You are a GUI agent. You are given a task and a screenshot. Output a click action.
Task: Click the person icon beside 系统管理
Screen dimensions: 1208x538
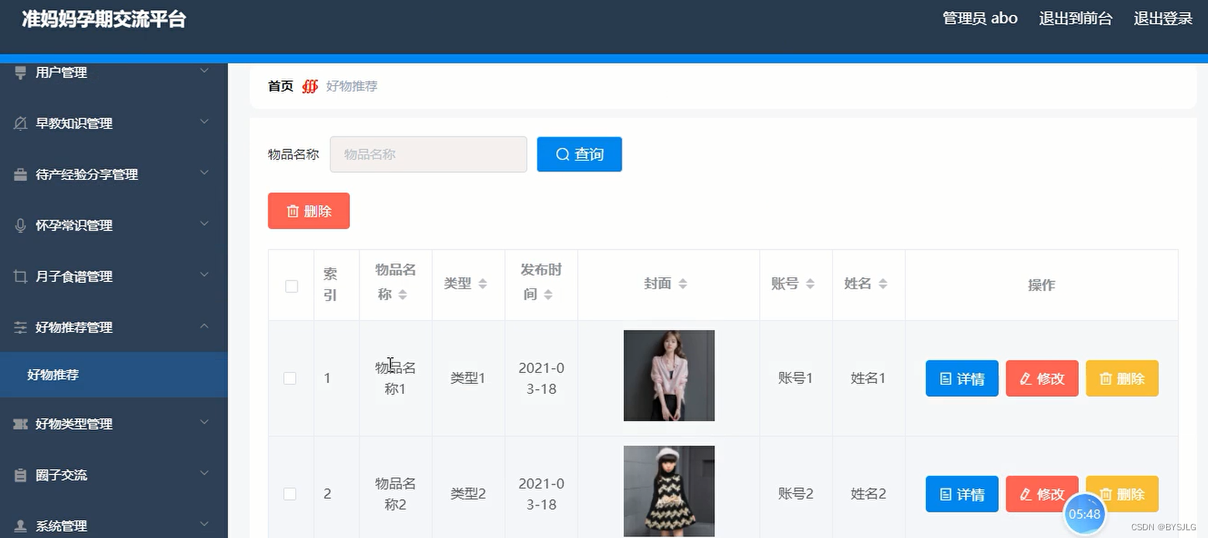point(21,526)
